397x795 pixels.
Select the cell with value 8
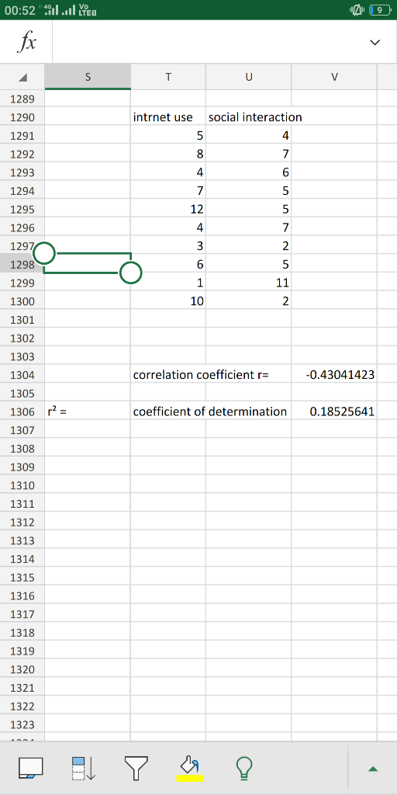[x=168, y=154]
